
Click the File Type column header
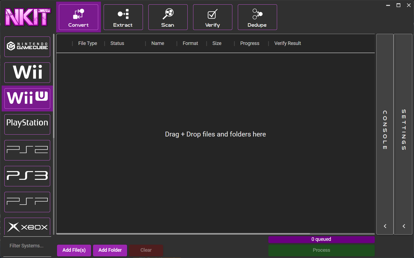click(88, 43)
